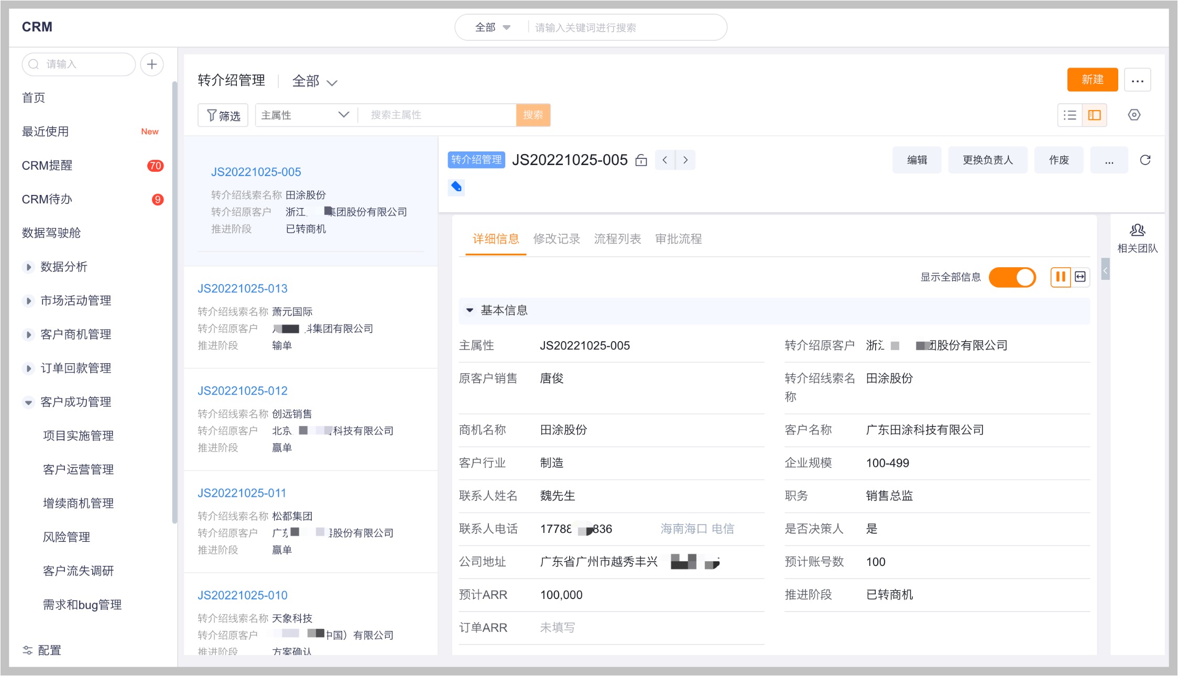Open 增续商机管理 submenu item

[x=78, y=504]
